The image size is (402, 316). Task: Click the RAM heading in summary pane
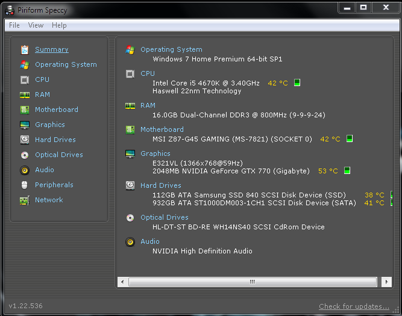tap(148, 105)
